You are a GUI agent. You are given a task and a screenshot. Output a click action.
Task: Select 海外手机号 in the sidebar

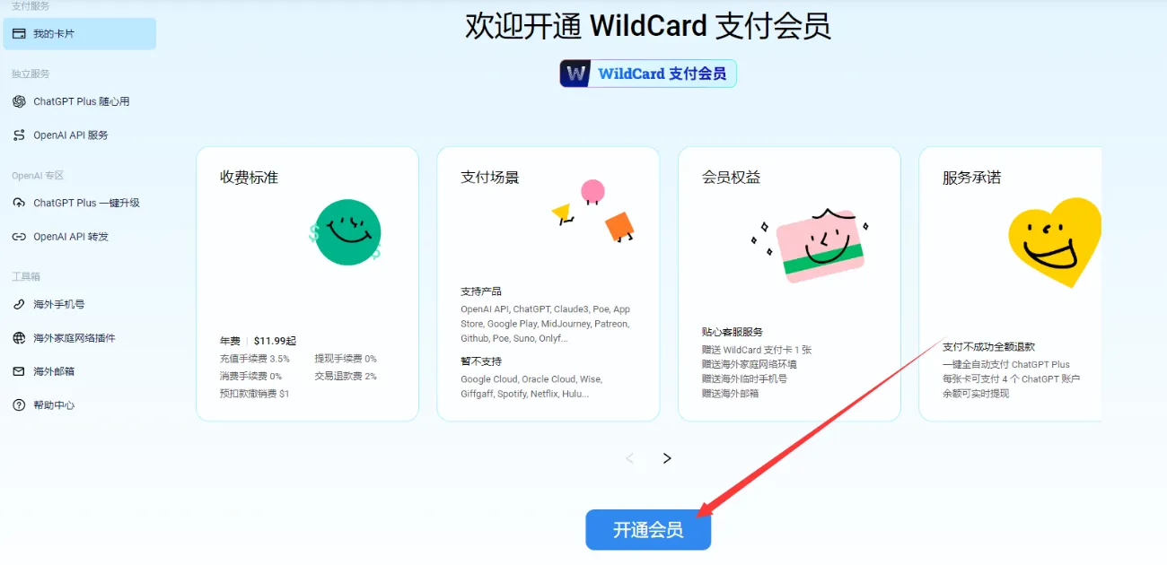79,304
